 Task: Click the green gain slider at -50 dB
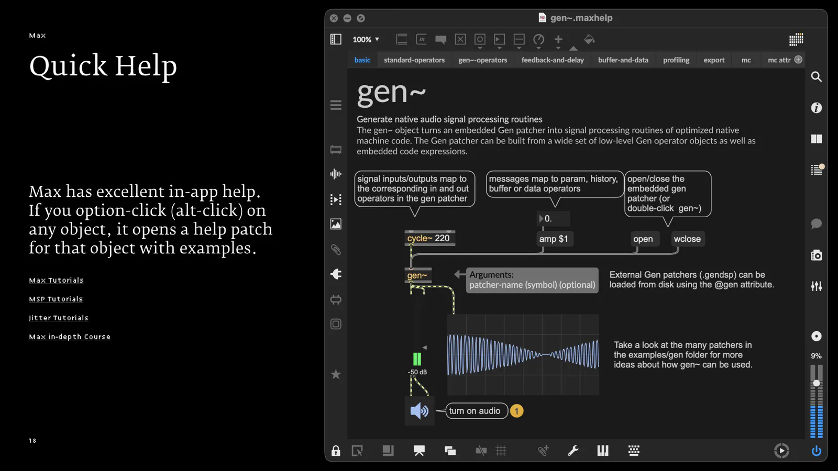pos(417,359)
